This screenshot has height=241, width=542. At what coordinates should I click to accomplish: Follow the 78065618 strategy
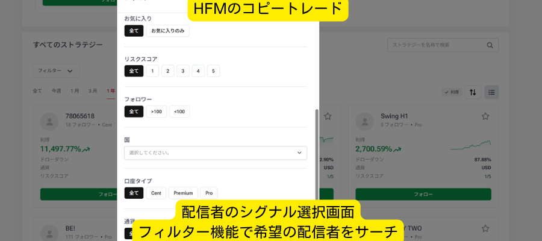pyautogui.click(x=78, y=195)
